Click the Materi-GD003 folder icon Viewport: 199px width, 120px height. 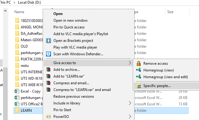pos(17,40)
